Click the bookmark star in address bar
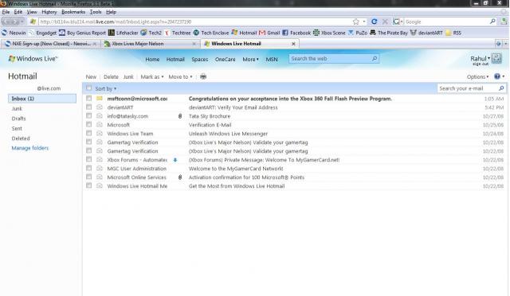Viewport: 510px width, 296px height. 356,21
